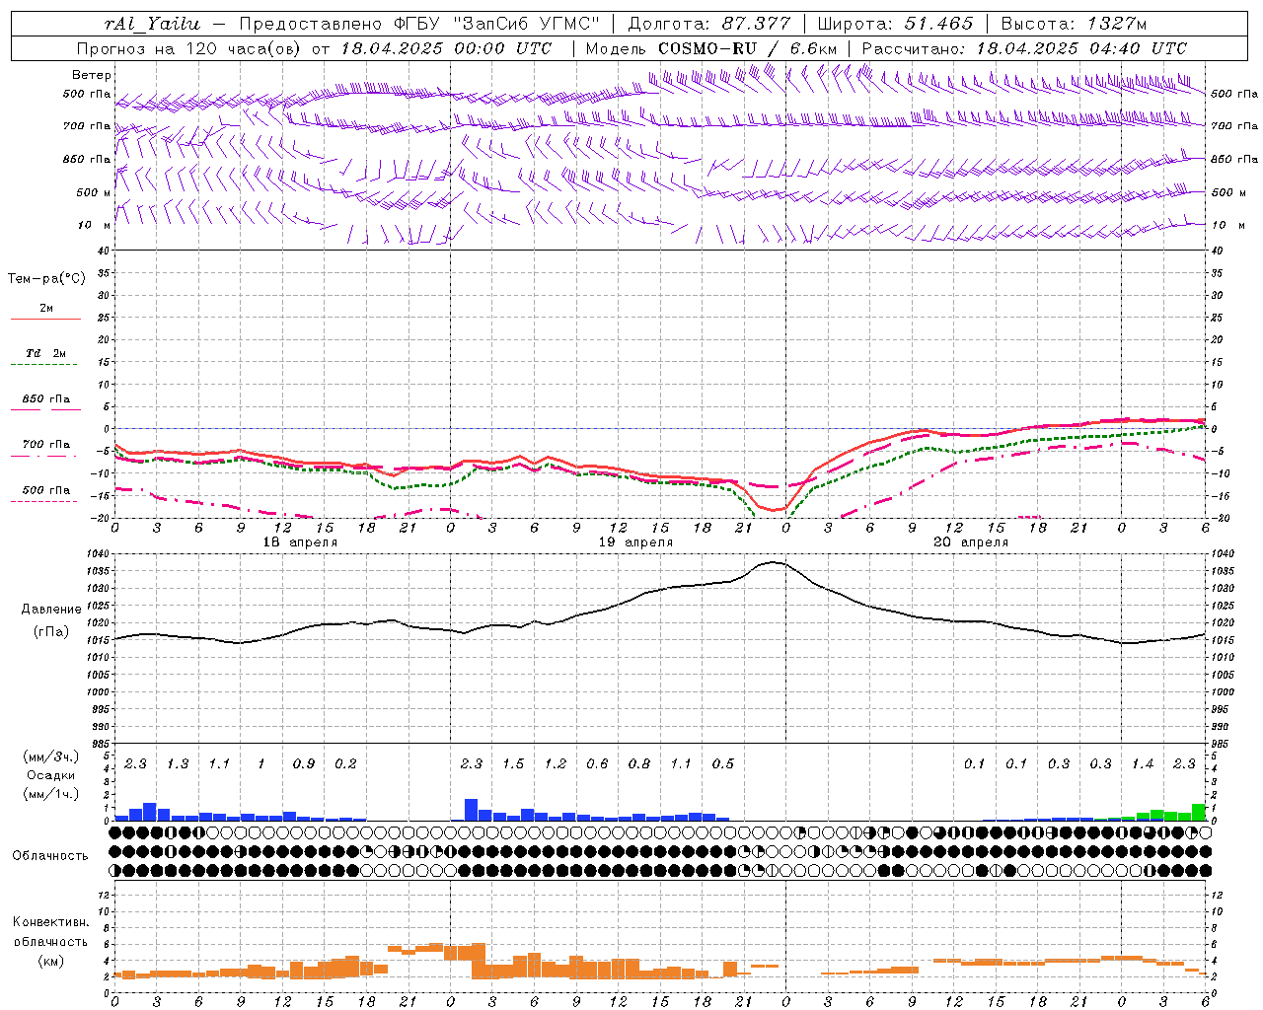
Task: Click the 18 апреля date label
Action: (x=299, y=542)
